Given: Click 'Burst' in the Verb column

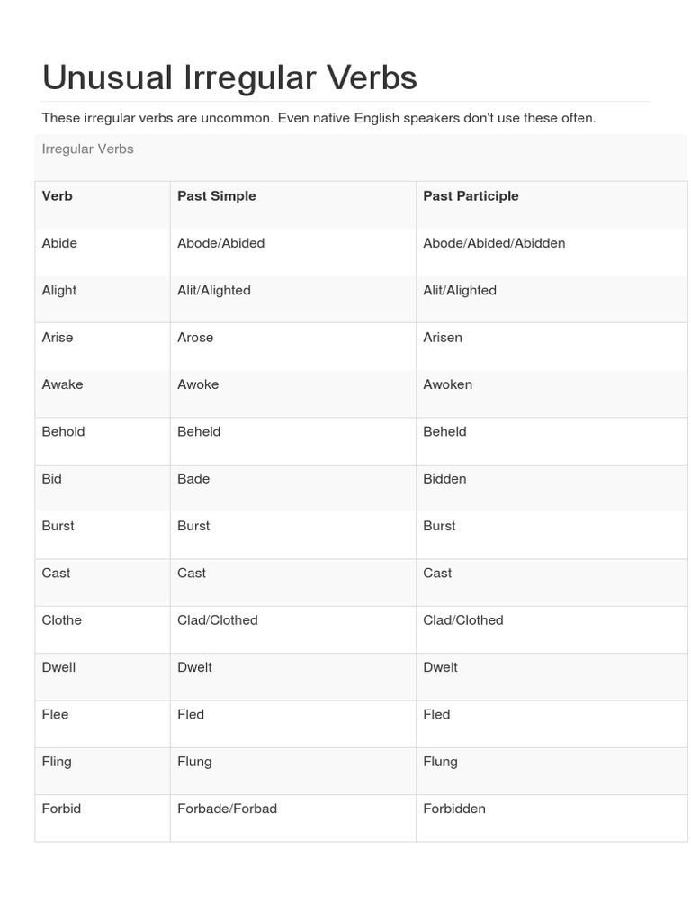Looking at the screenshot, I should point(58,526).
